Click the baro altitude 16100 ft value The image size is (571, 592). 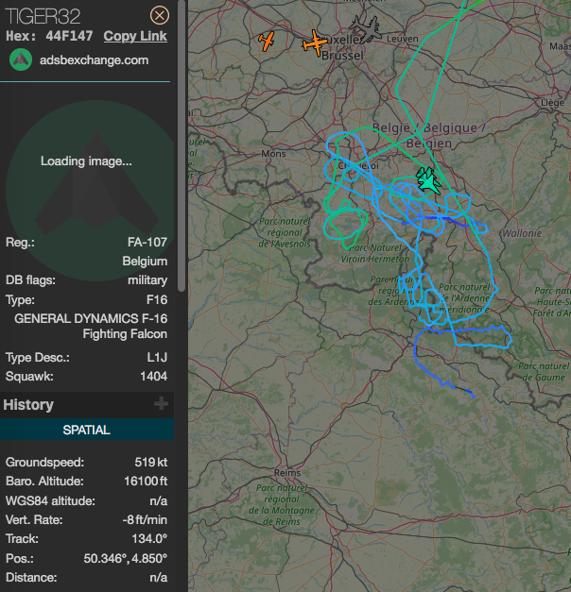[x=146, y=481]
